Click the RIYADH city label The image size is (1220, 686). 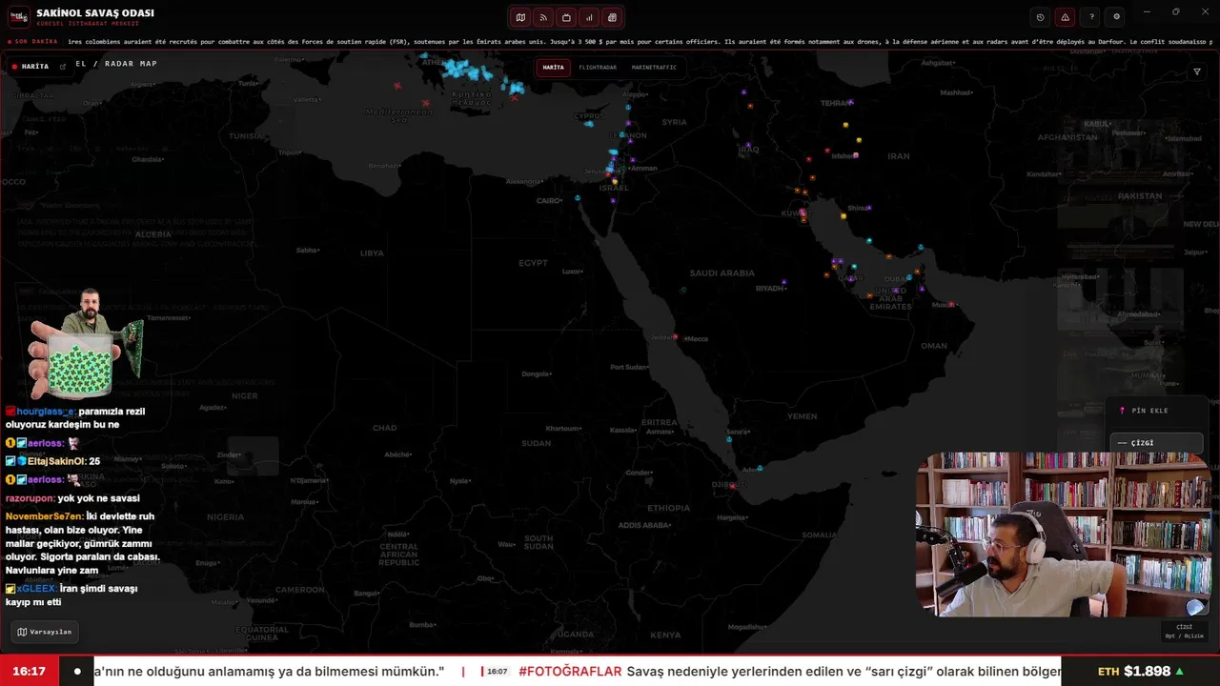pos(769,288)
